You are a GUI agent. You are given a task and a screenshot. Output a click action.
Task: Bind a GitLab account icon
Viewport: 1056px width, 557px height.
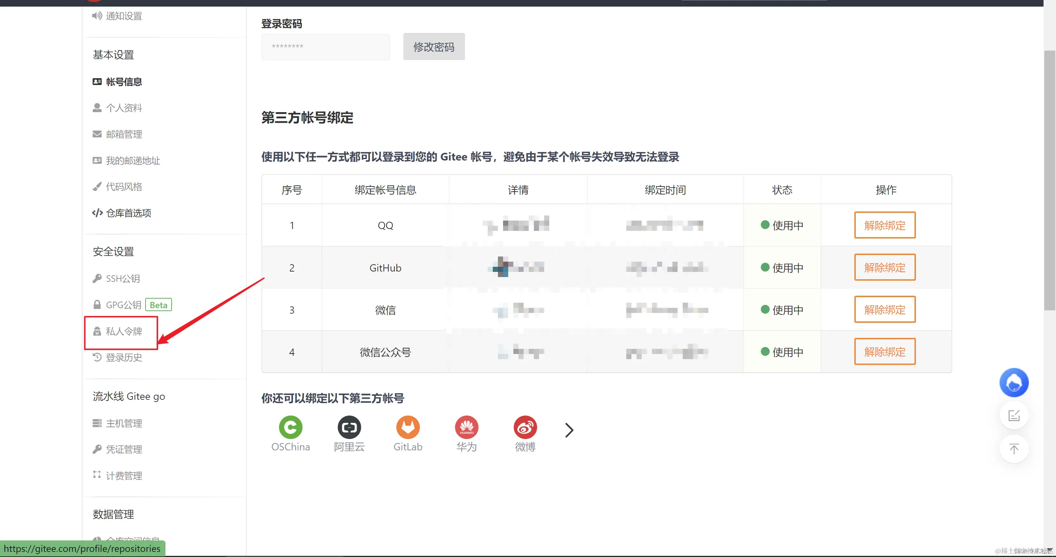click(408, 427)
